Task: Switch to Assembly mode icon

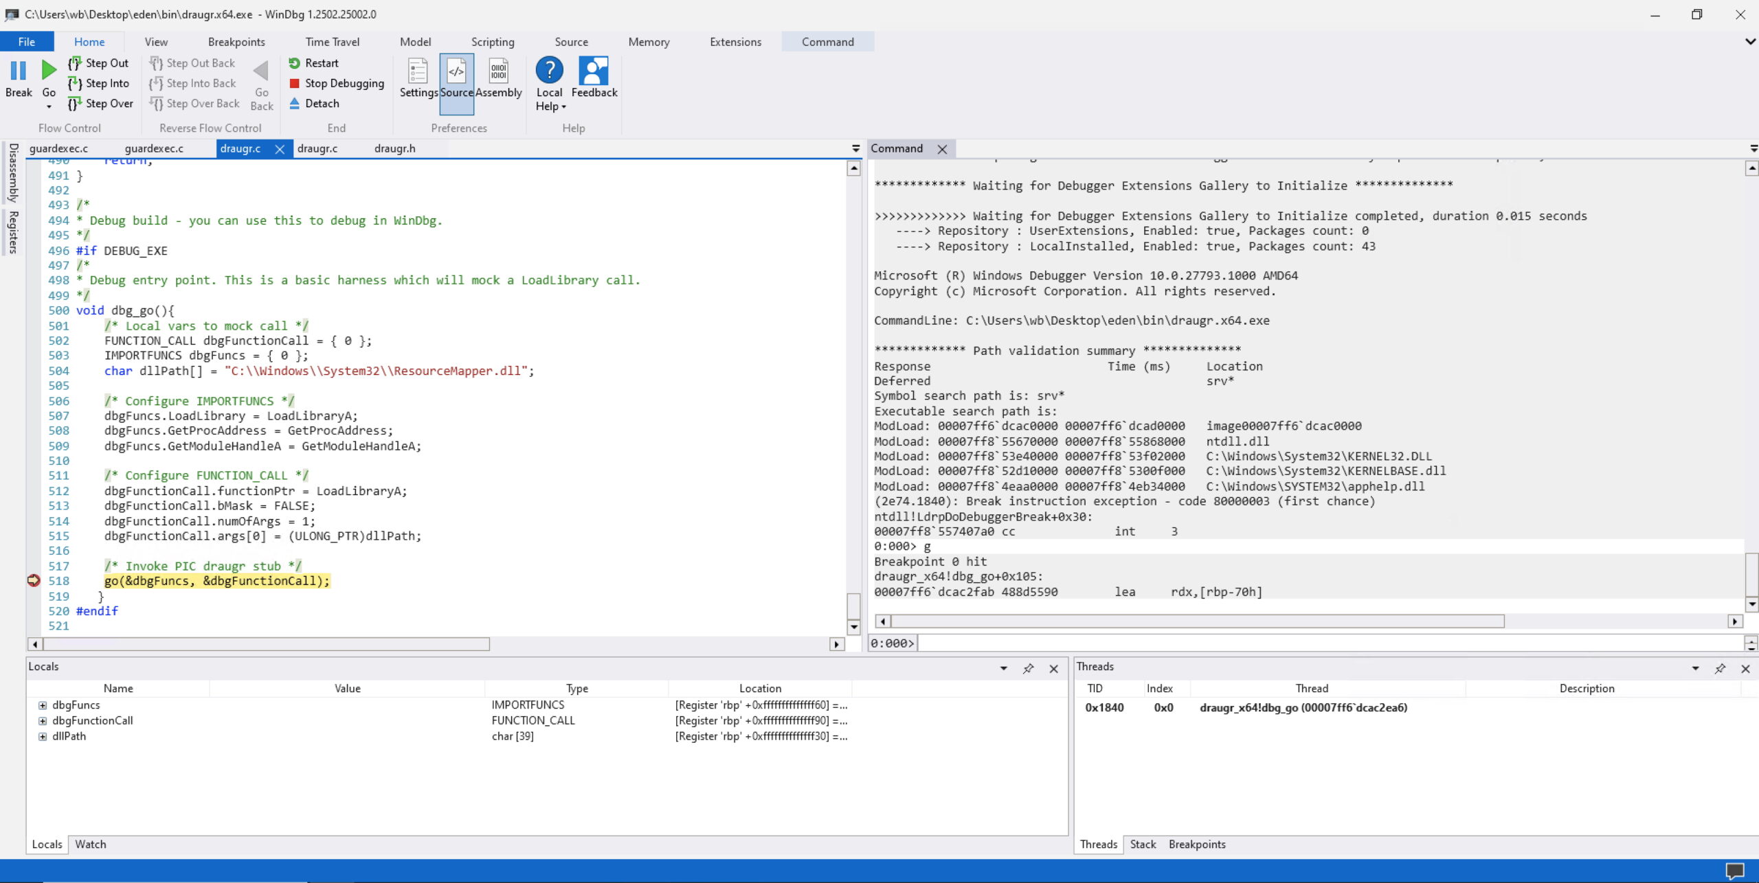Action: (498, 71)
